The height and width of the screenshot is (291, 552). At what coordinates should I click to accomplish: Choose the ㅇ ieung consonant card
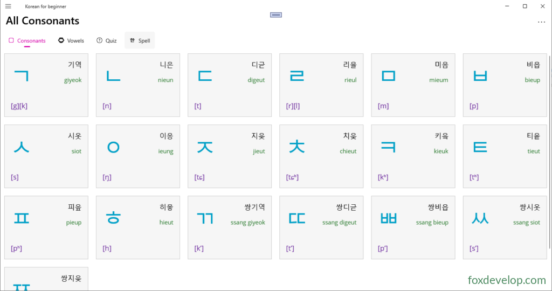pos(138,156)
